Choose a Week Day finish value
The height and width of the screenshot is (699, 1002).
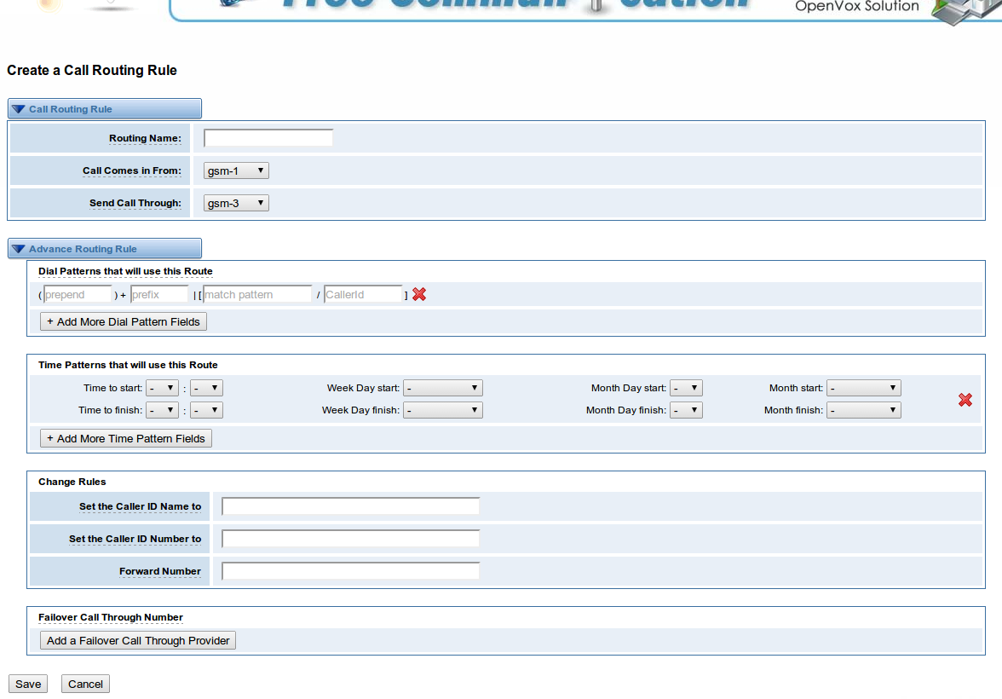coord(443,410)
